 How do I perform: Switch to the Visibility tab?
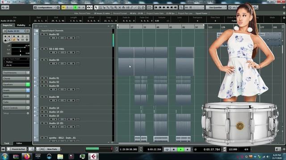coord(21,25)
